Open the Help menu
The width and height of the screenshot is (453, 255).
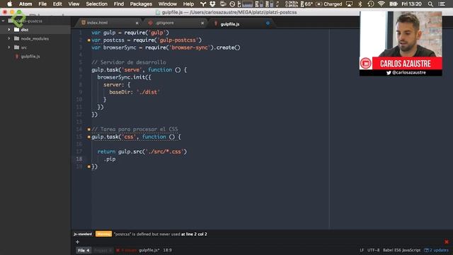tap(188, 4)
